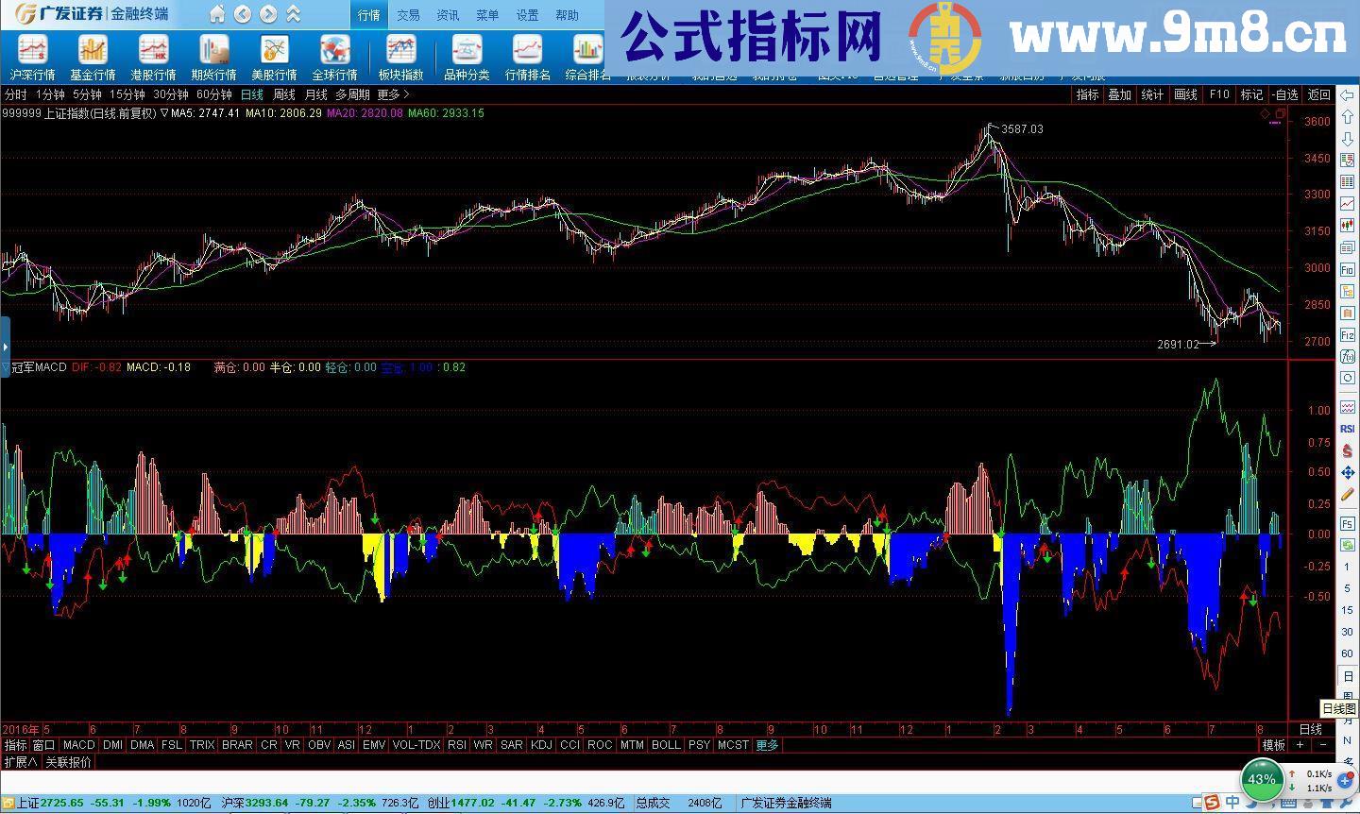This screenshot has height=814, width=1360.
Task: Switch bottom indicator to KDJ
Action: tap(541, 745)
